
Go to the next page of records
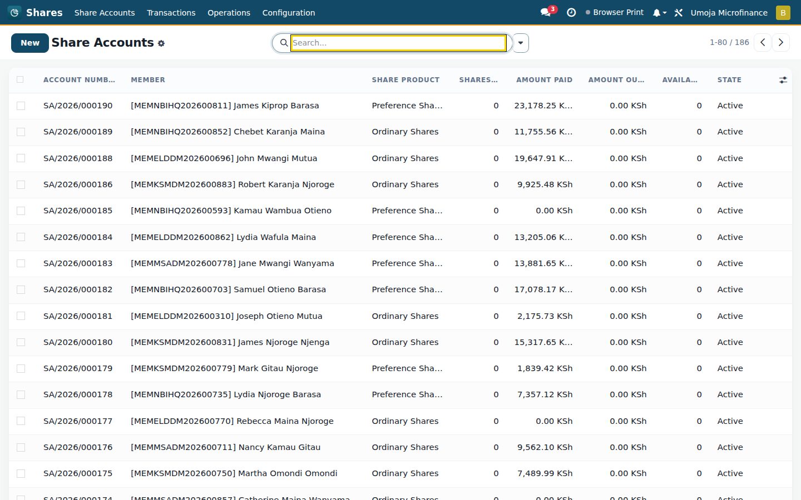tap(781, 43)
